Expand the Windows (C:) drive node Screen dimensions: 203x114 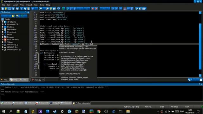[x=3, y=45]
